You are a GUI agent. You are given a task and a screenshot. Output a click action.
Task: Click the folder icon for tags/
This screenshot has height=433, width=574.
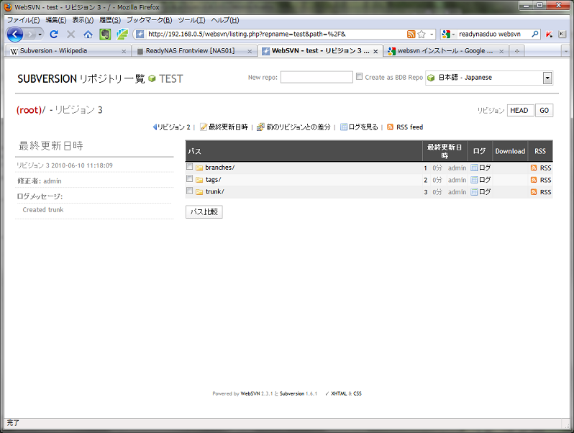(x=199, y=180)
